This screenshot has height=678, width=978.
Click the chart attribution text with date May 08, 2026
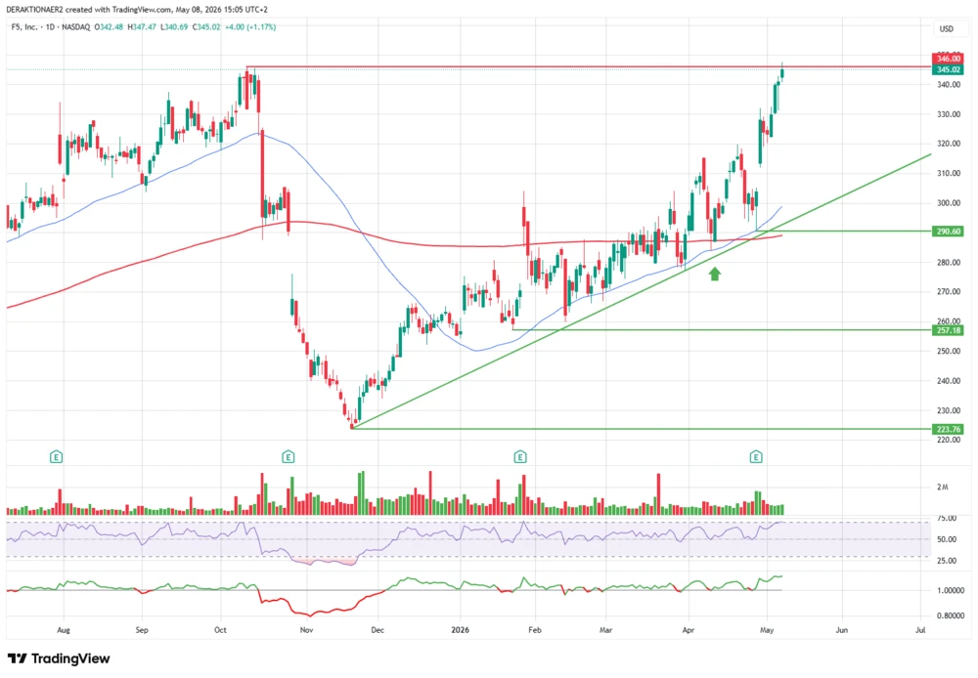137,10
